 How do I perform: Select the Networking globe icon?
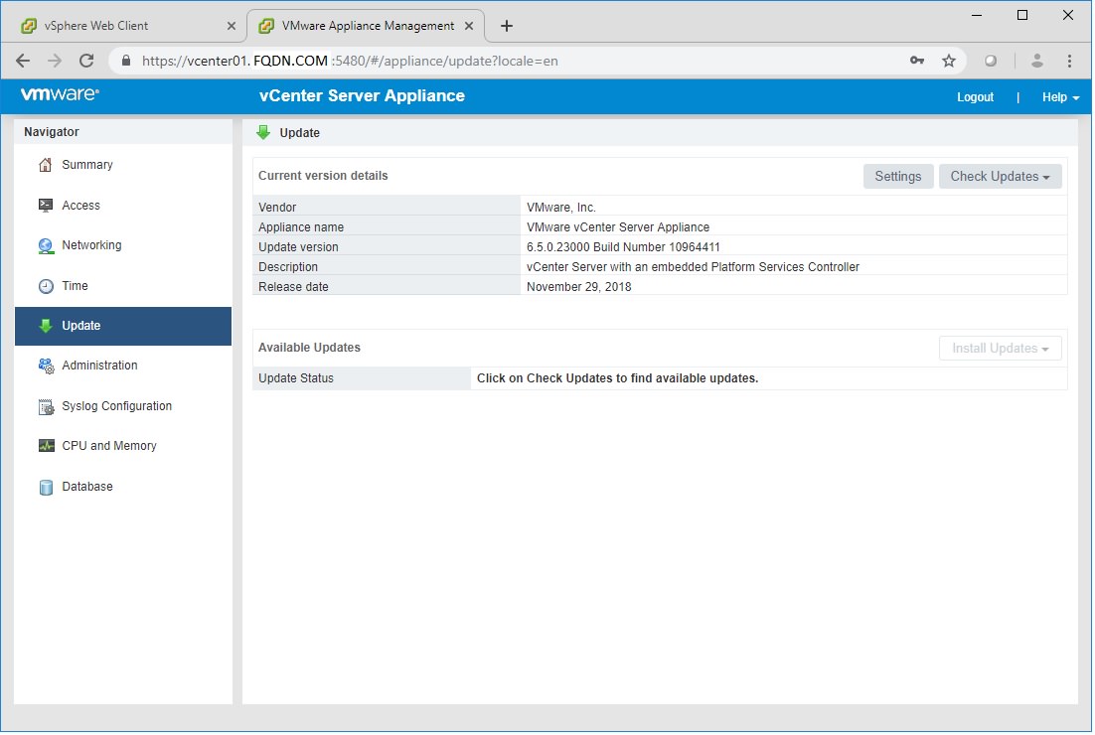click(x=46, y=246)
